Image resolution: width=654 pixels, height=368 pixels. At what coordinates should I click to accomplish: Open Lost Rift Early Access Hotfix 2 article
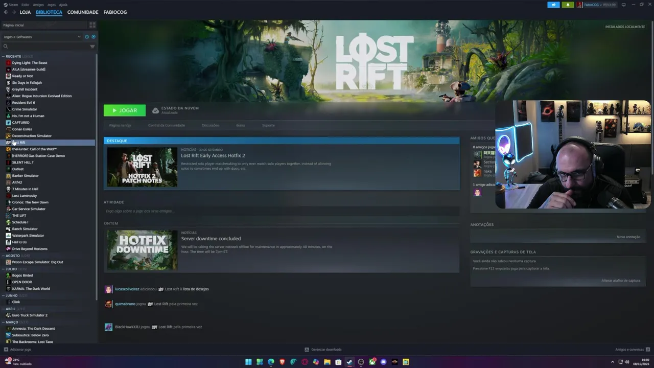(x=213, y=155)
